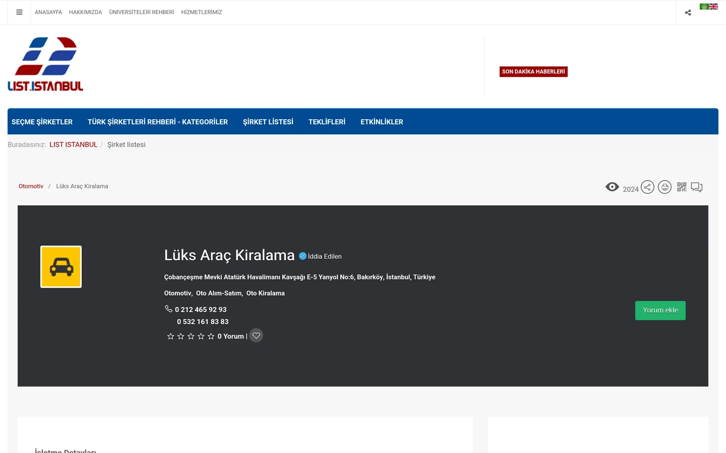Switch language to English via UK flag
The image size is (726, 453).
coord(713,7)
